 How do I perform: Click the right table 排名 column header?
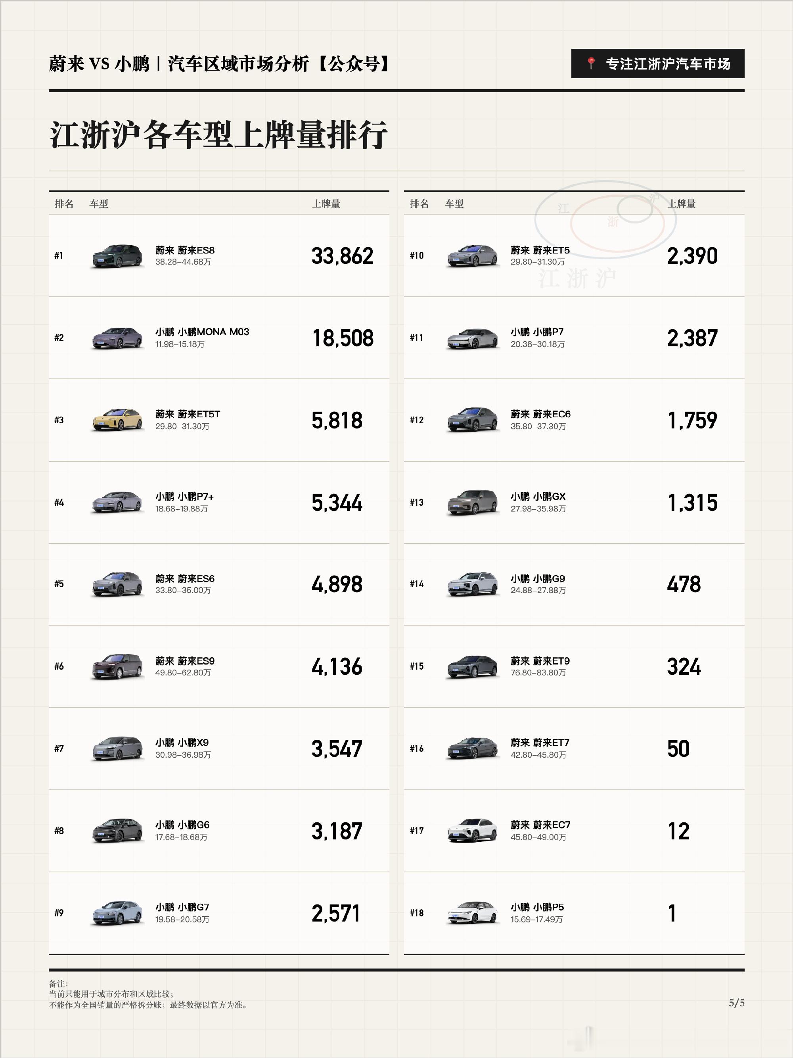419,204
